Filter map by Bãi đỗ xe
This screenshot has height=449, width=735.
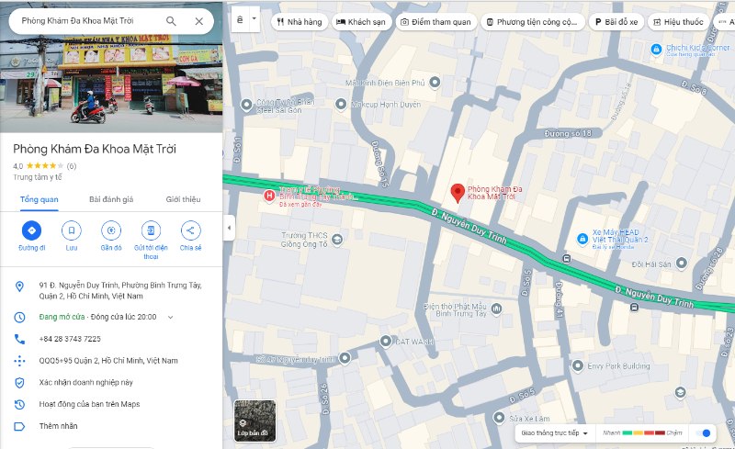point(616,21)
